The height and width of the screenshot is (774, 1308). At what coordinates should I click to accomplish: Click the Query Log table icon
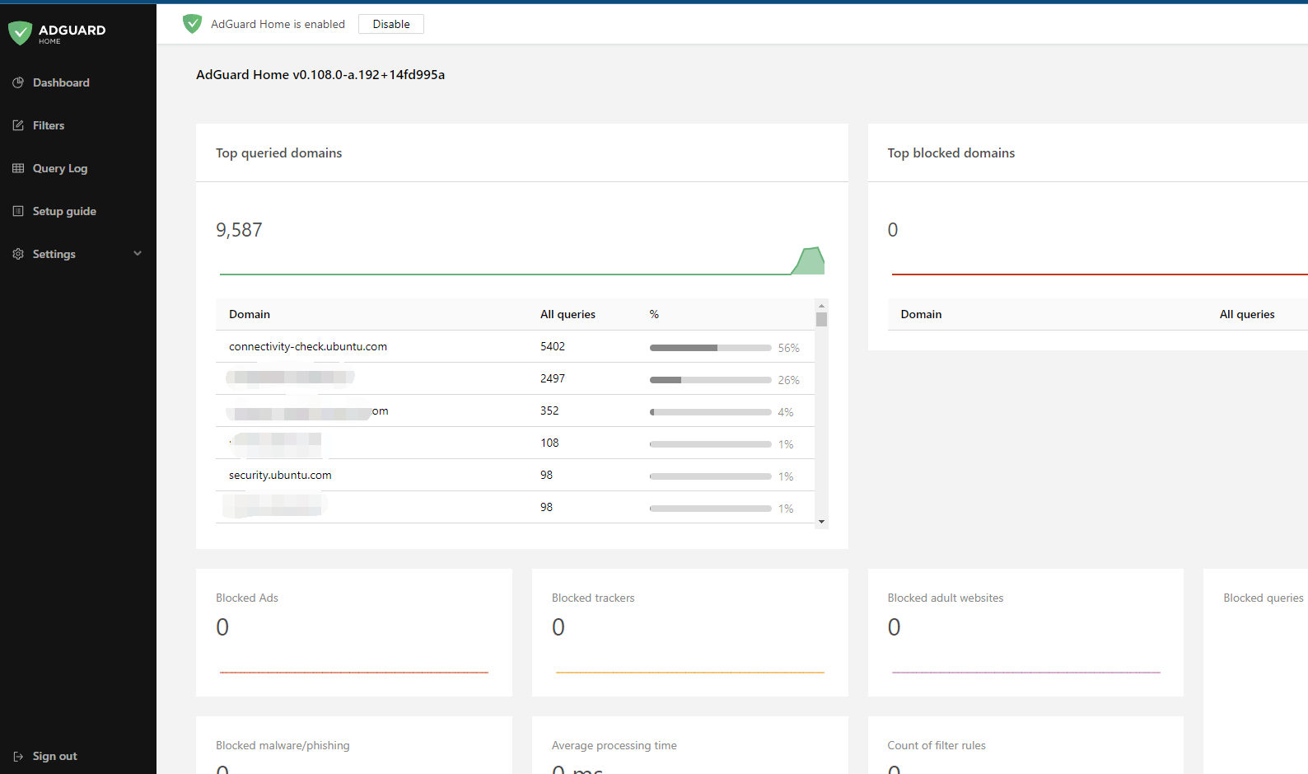(x=18, y=168)
